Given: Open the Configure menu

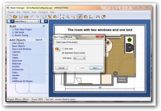Looking at the screenshot, I should pos(43,12).
